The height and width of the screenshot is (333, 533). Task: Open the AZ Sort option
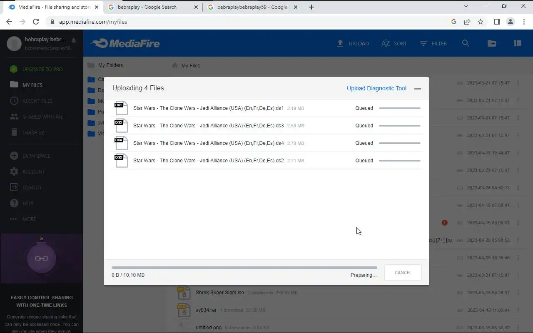394,43
